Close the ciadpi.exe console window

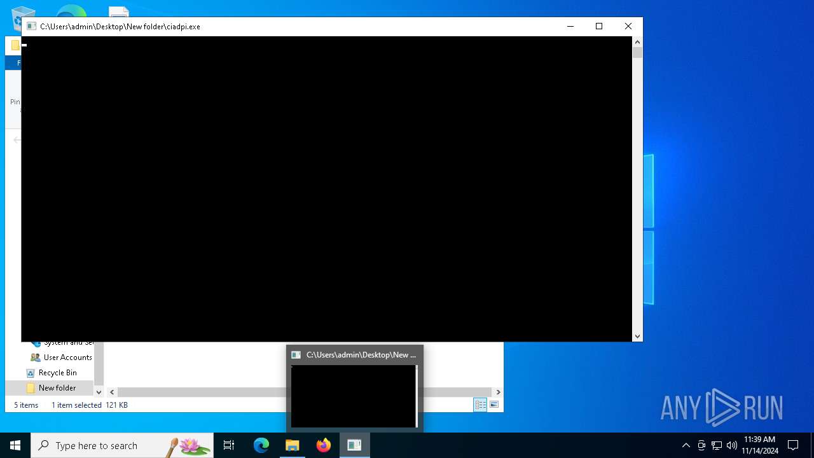point(628,26)
